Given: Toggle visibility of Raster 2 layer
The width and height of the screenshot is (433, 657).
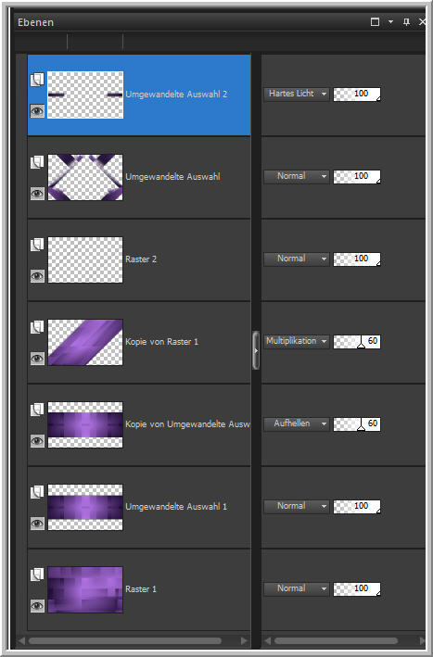Looking at the screenshot, I should tap(37, 276).
